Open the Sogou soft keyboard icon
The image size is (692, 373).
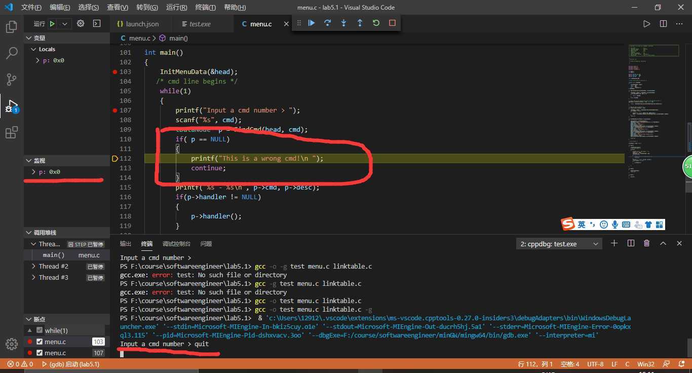coord(626,225)
